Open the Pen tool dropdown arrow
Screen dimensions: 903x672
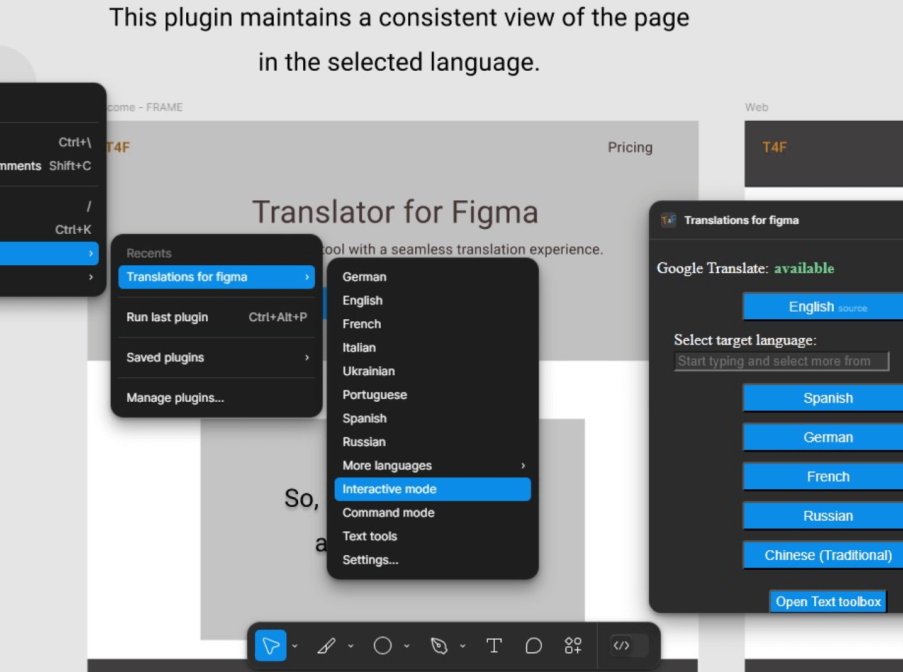pos(463,646)
